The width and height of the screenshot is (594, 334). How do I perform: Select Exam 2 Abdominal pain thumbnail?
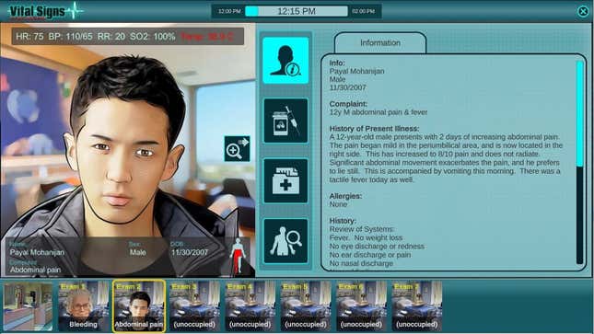click(x=139, y=306)
